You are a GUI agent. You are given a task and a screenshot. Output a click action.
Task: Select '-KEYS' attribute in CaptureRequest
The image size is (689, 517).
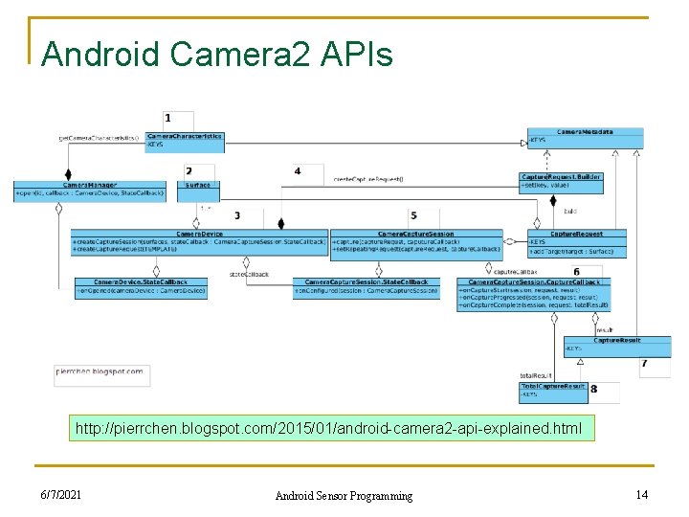(x=538, y=242)
